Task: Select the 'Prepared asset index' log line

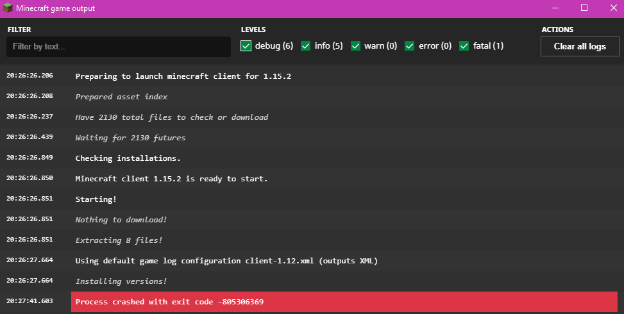Action: [312, 97]
